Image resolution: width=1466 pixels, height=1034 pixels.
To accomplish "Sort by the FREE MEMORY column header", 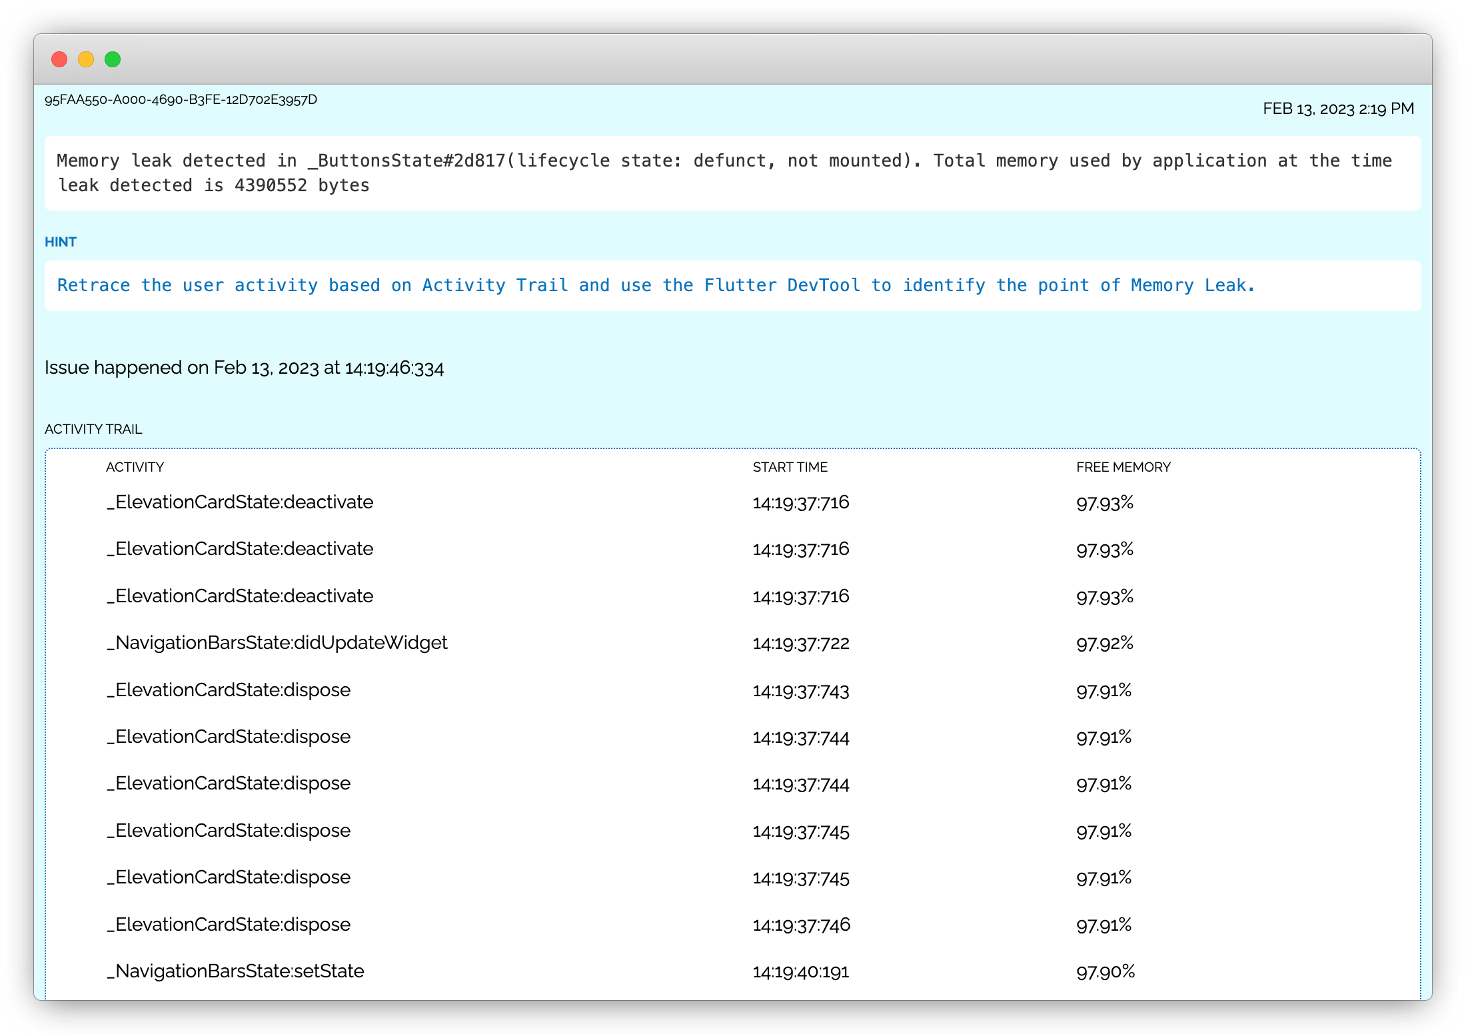I will click(1123, 467).
